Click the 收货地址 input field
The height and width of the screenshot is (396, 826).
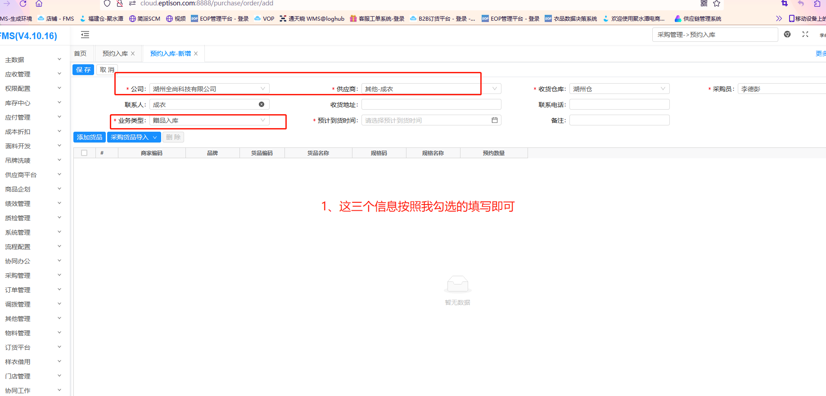coord(431,104)
